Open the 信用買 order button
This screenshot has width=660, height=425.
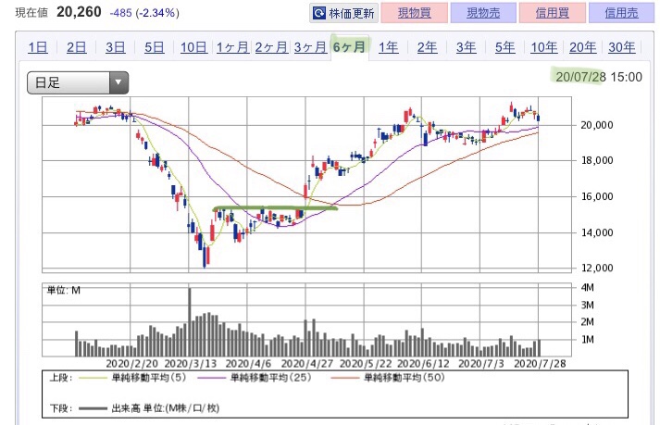(553, 13)
